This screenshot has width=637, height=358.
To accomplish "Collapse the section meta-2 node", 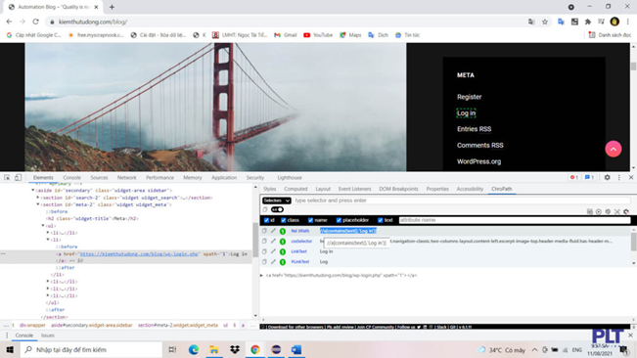I will tap(38, 204).
